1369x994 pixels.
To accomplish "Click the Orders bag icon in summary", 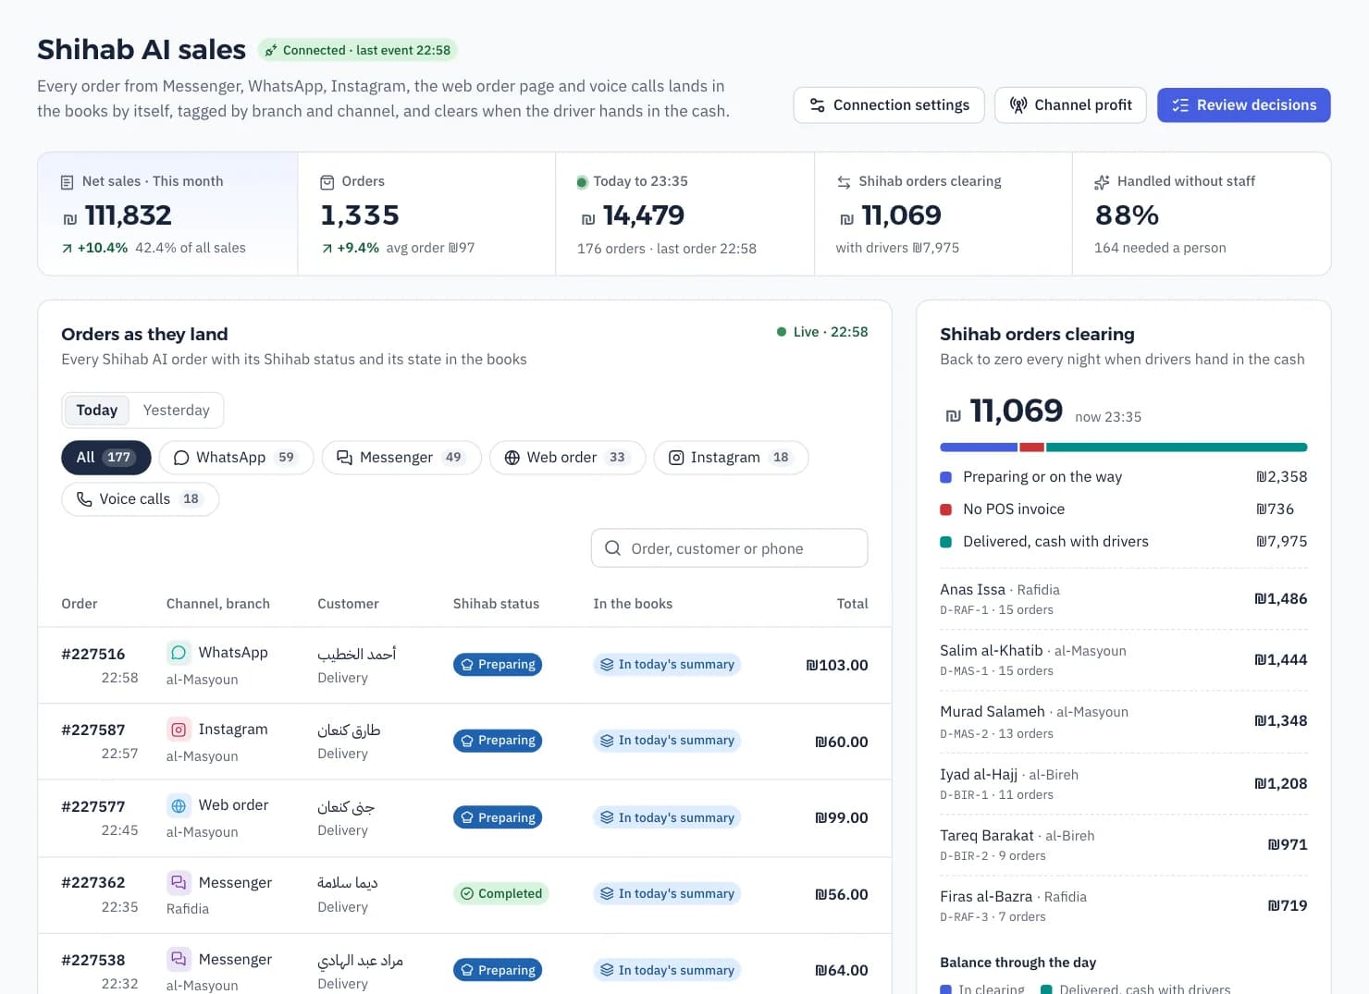I will tap(327, 182).
